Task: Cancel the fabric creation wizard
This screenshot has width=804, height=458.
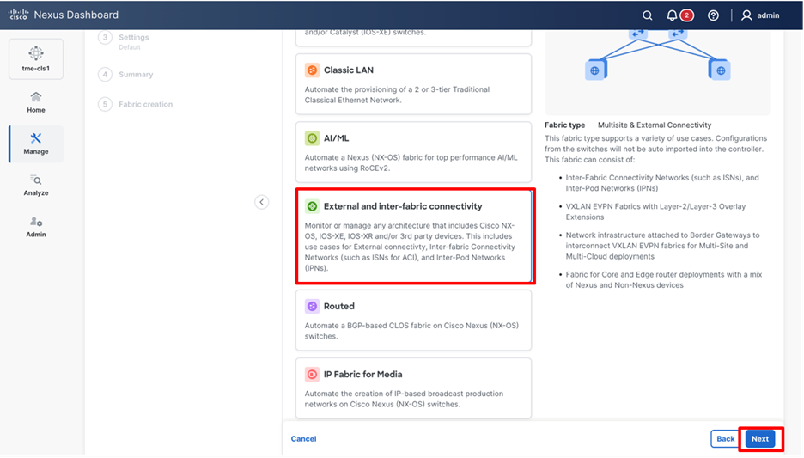Action: pyautogui.click(x=303, y=438)
